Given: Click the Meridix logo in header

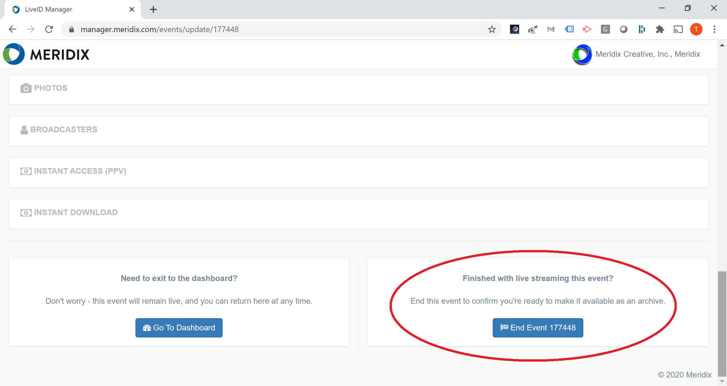Looking at the screenshot, I should tap(46, 54).
